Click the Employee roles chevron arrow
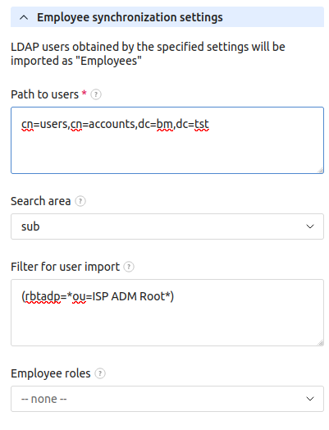The width and height of the screenshot is (329, 430). (310, 399)
